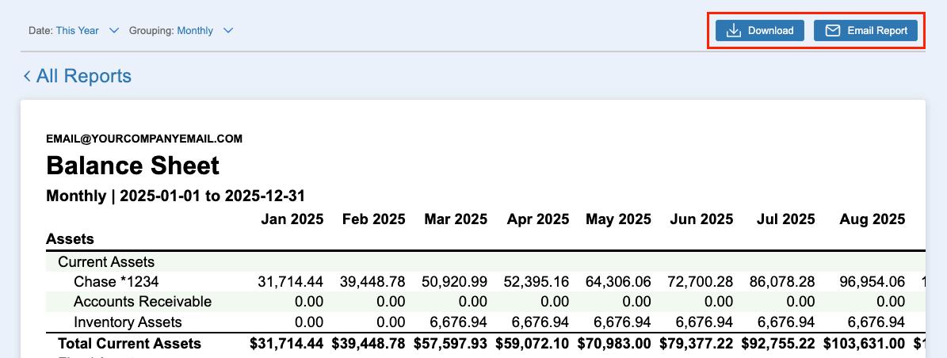The height and width of the screenshot is (358, 947).
Task: Click the back chevron beside All Reports
Action: coord(27,76)
